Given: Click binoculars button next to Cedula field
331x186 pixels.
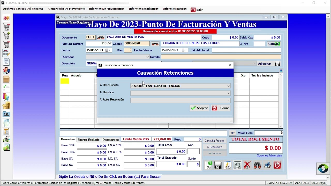Looking at the screenshot, I should pos(155,44).
